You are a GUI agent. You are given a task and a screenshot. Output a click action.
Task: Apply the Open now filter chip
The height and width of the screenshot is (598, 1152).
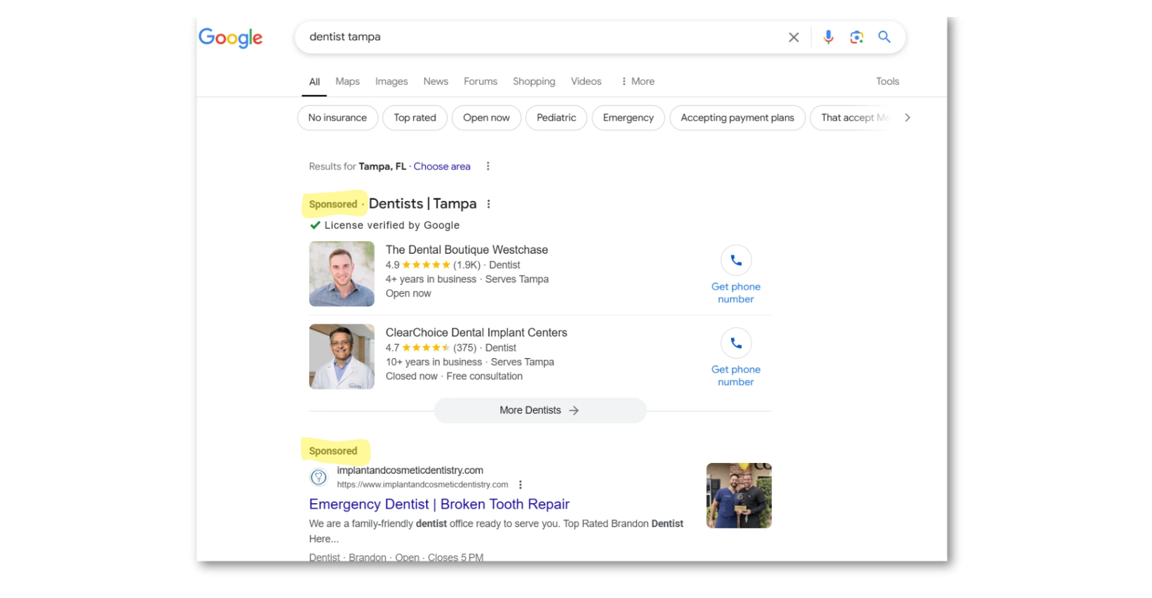[486, 118]
